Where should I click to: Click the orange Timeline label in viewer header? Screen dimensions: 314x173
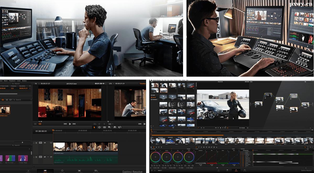pos(142,83)
